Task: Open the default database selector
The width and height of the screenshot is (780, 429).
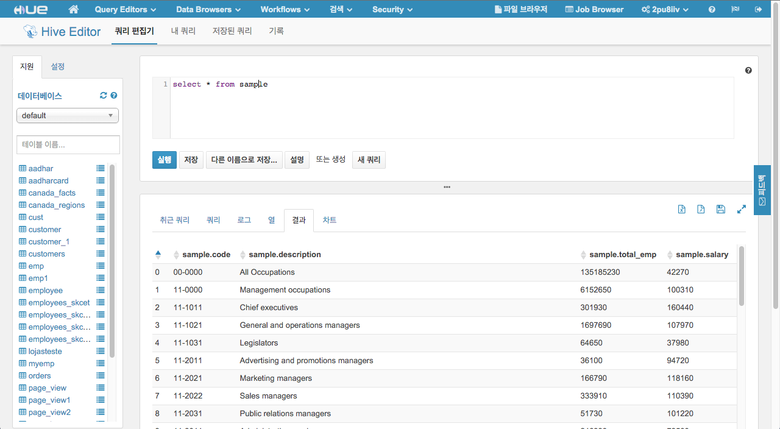Action: point(68,115)
